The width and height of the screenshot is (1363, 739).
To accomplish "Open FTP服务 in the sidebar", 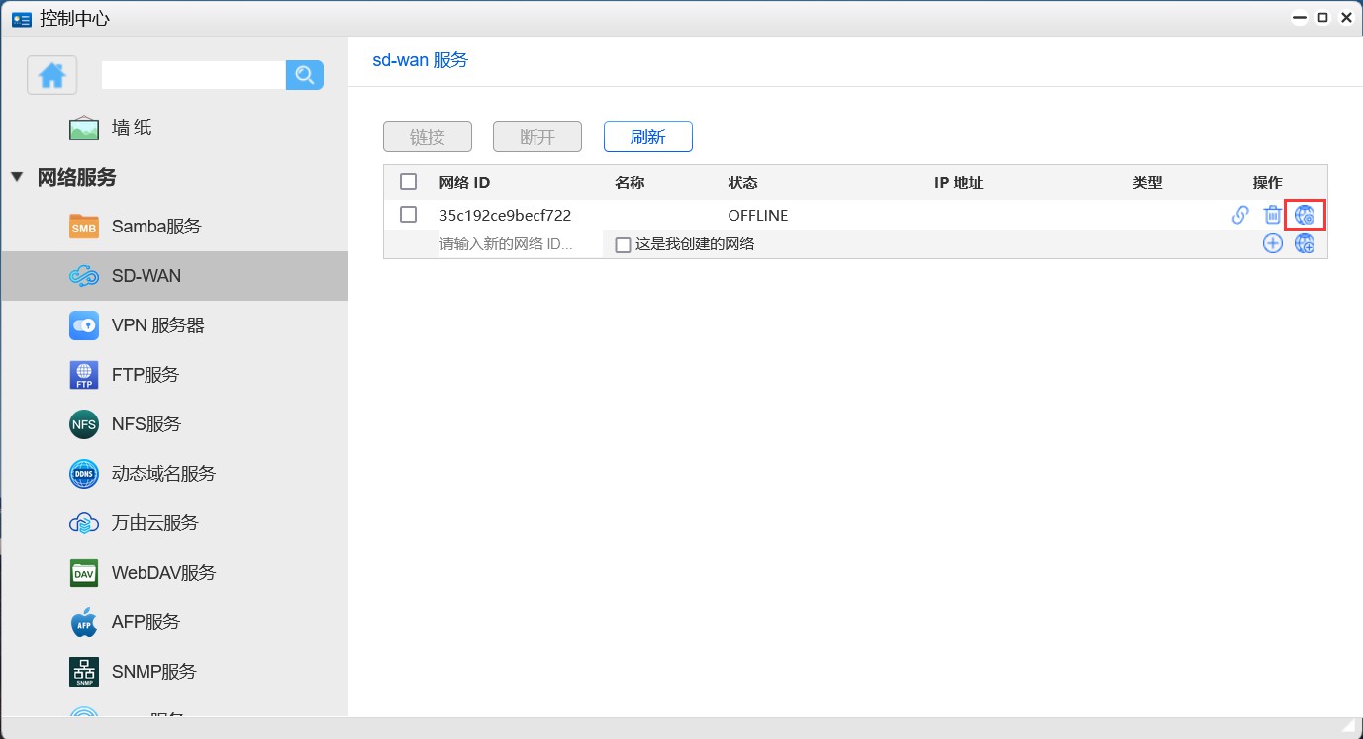I will 146,374.
